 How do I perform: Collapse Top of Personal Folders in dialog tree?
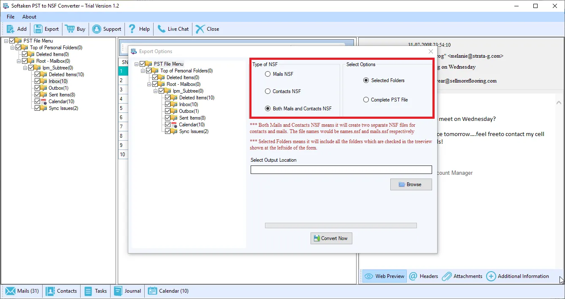point(143,71)
